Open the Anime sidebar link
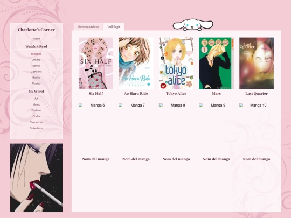The height and width of the screenshot is (218, 291). pyautogui.click(x=36, y=60)
